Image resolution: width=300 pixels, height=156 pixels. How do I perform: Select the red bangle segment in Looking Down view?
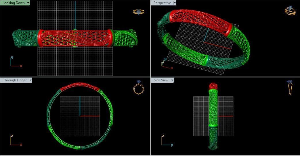tap(75, 38)
